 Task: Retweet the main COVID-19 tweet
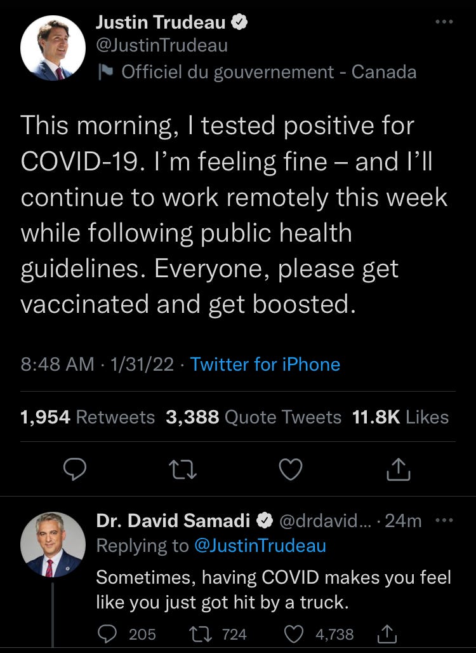click(183, 469)
